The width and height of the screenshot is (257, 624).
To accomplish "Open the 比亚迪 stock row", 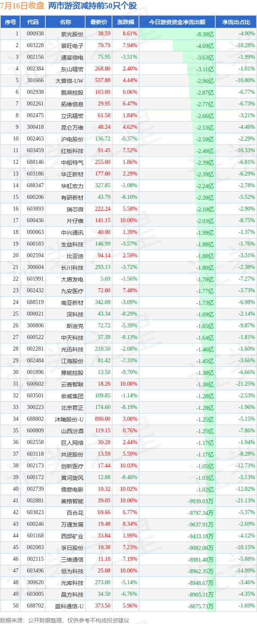I will (x=128, y=256).
